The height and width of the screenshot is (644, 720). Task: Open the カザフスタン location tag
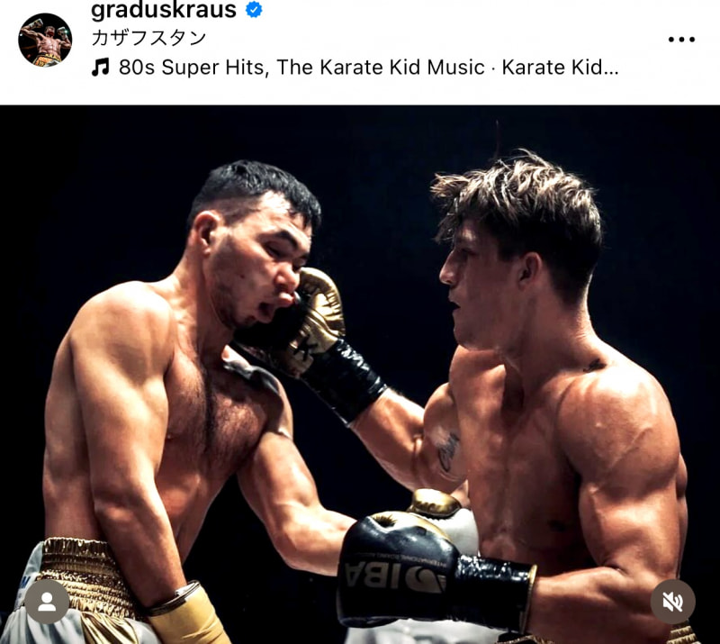point(148,38)
